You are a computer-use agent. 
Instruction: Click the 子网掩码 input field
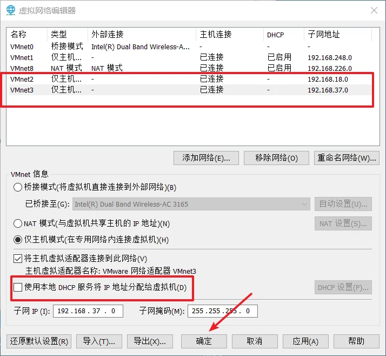pyautogui.click(x=223, y=311)
